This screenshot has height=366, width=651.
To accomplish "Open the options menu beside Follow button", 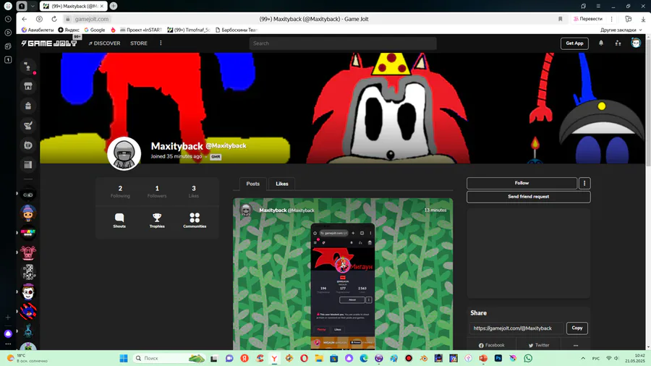I will pyautogui.click(x=584, y=183).
